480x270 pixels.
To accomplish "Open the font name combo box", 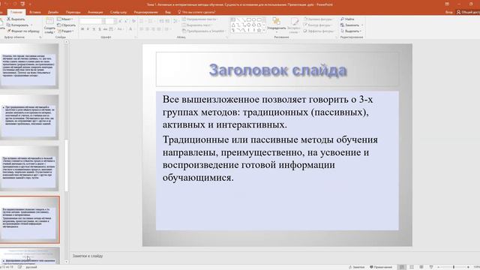I will click(x=92, y=21).
